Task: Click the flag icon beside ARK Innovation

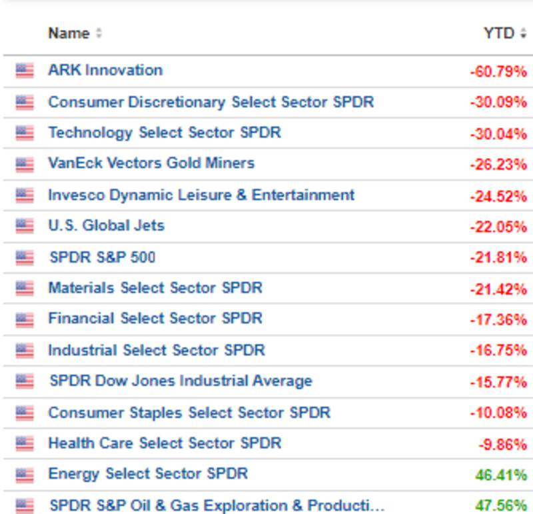Action: click(25, 70)
